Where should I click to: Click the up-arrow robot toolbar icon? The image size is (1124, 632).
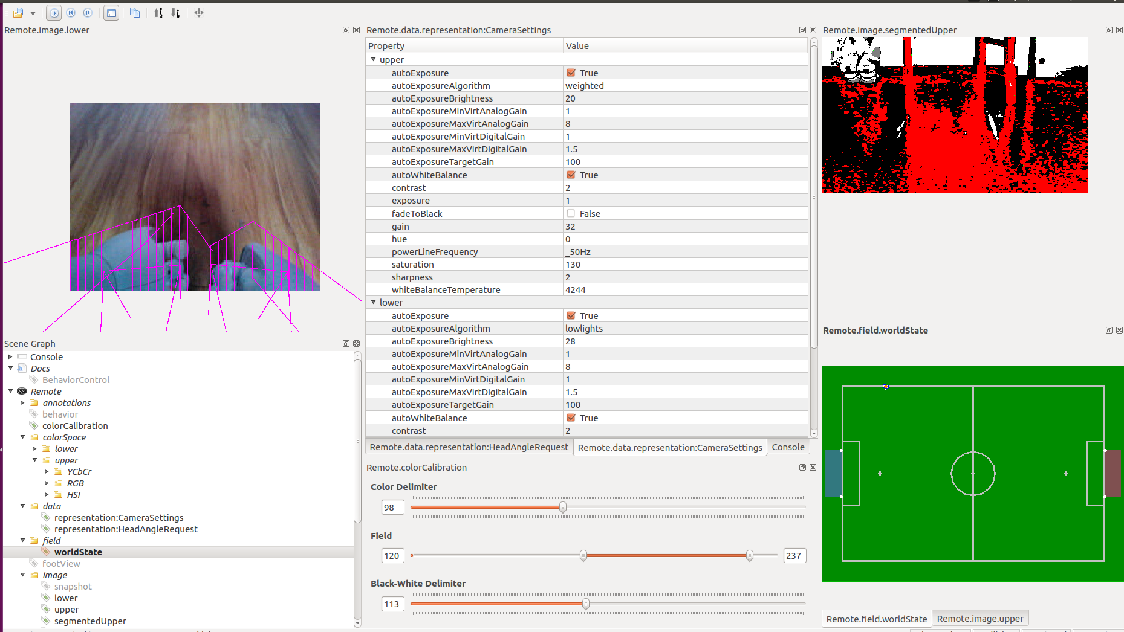[158, 13]
